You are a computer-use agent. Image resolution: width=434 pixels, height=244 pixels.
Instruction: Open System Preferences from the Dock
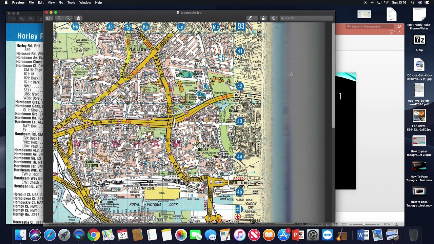pos(312,235)
